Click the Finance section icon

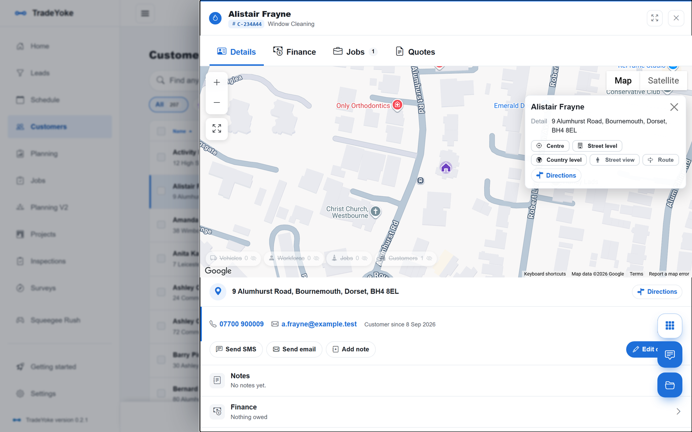pyautogui.click(x=217, y=411)
